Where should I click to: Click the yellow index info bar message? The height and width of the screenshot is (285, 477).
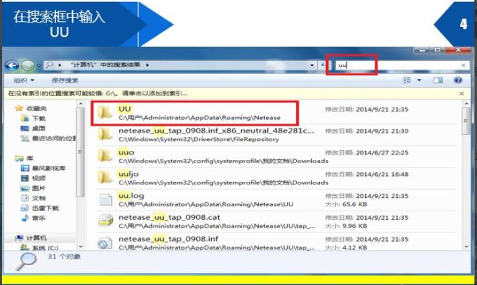[x=97, y=93]
